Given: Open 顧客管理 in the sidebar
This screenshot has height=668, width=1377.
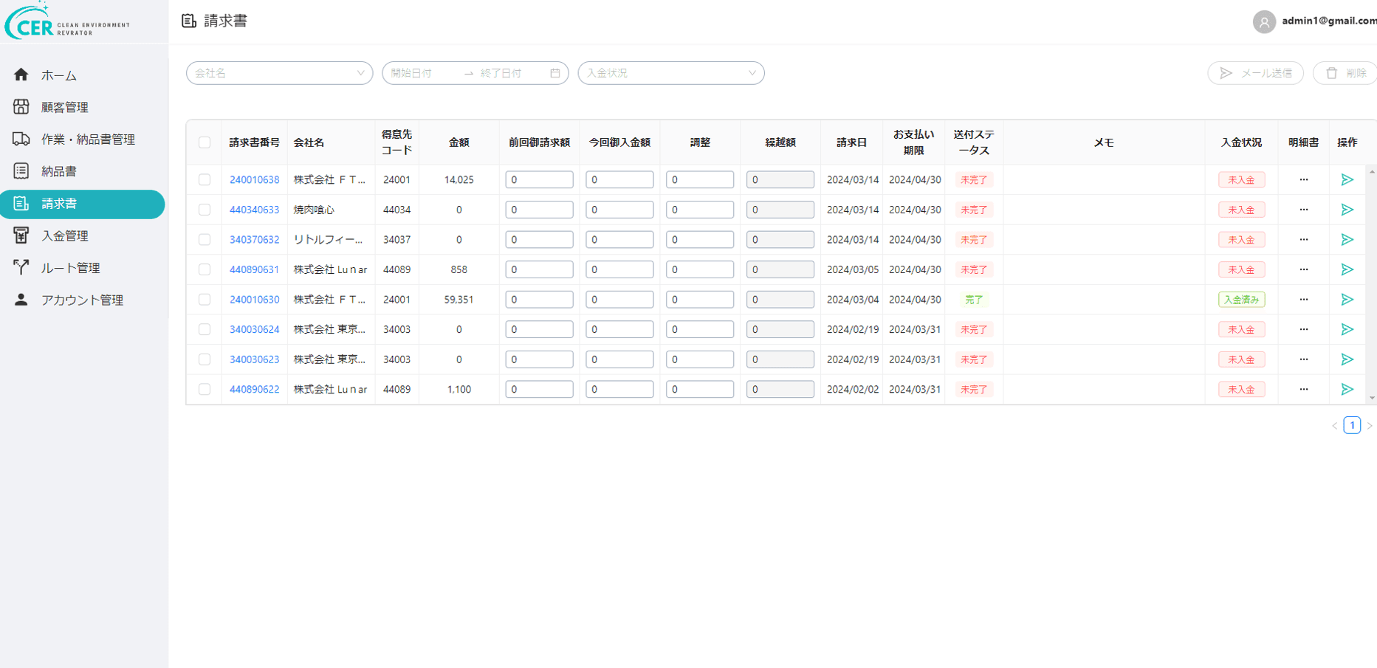Looking at the screenshot, I should [x=64, y=107].
